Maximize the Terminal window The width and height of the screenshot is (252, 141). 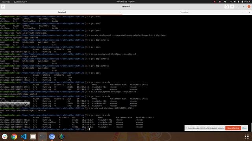[x=244, y=7]
